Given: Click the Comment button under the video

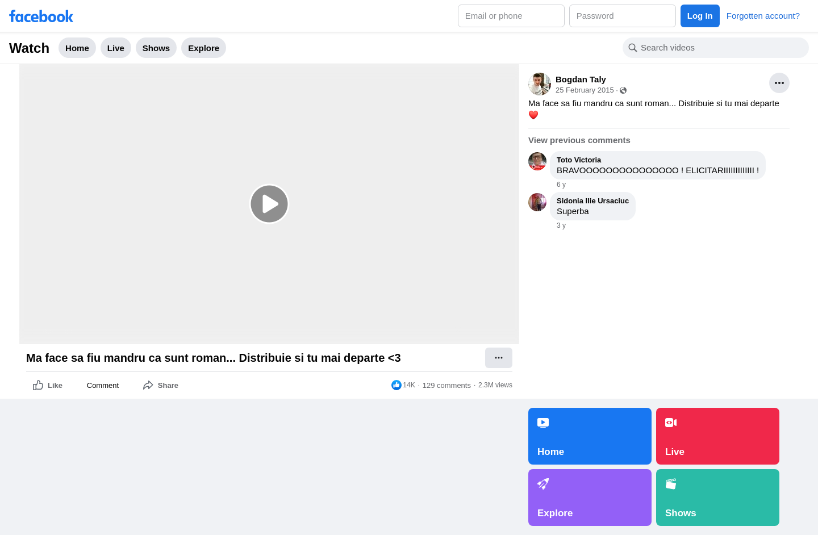Looking at the screenshot, I should coord(103,385).
